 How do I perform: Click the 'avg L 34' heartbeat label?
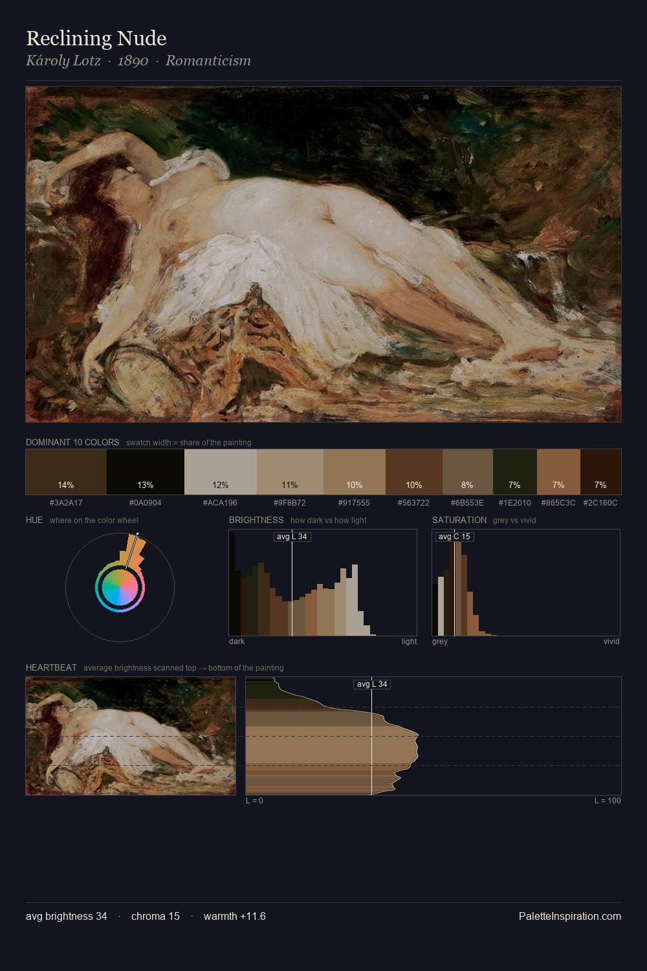[x=372, y=684]
